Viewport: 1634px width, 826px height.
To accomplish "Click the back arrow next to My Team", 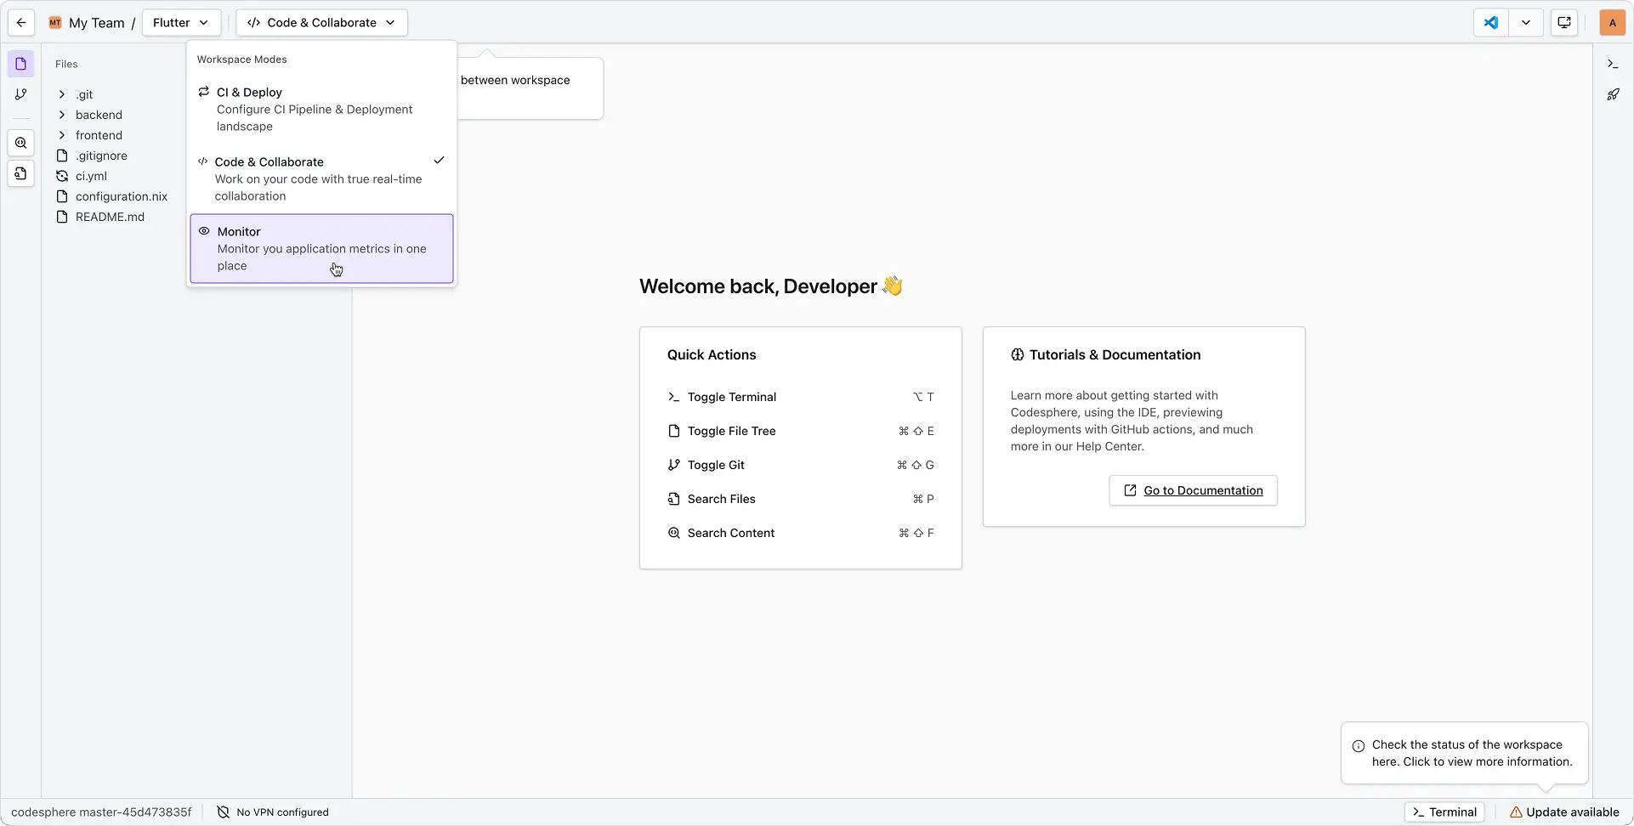I will click(x=21, y=22).
